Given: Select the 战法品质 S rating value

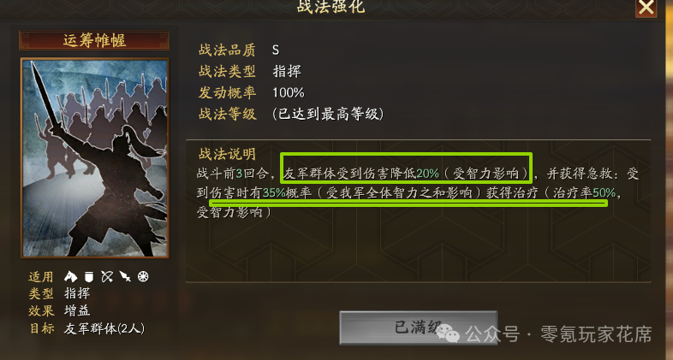Looking at the screenshot, I should pos(276,50).
